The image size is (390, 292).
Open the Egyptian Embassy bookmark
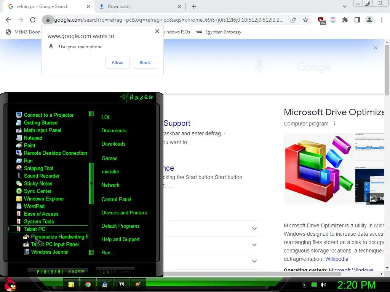click(219, 32)
